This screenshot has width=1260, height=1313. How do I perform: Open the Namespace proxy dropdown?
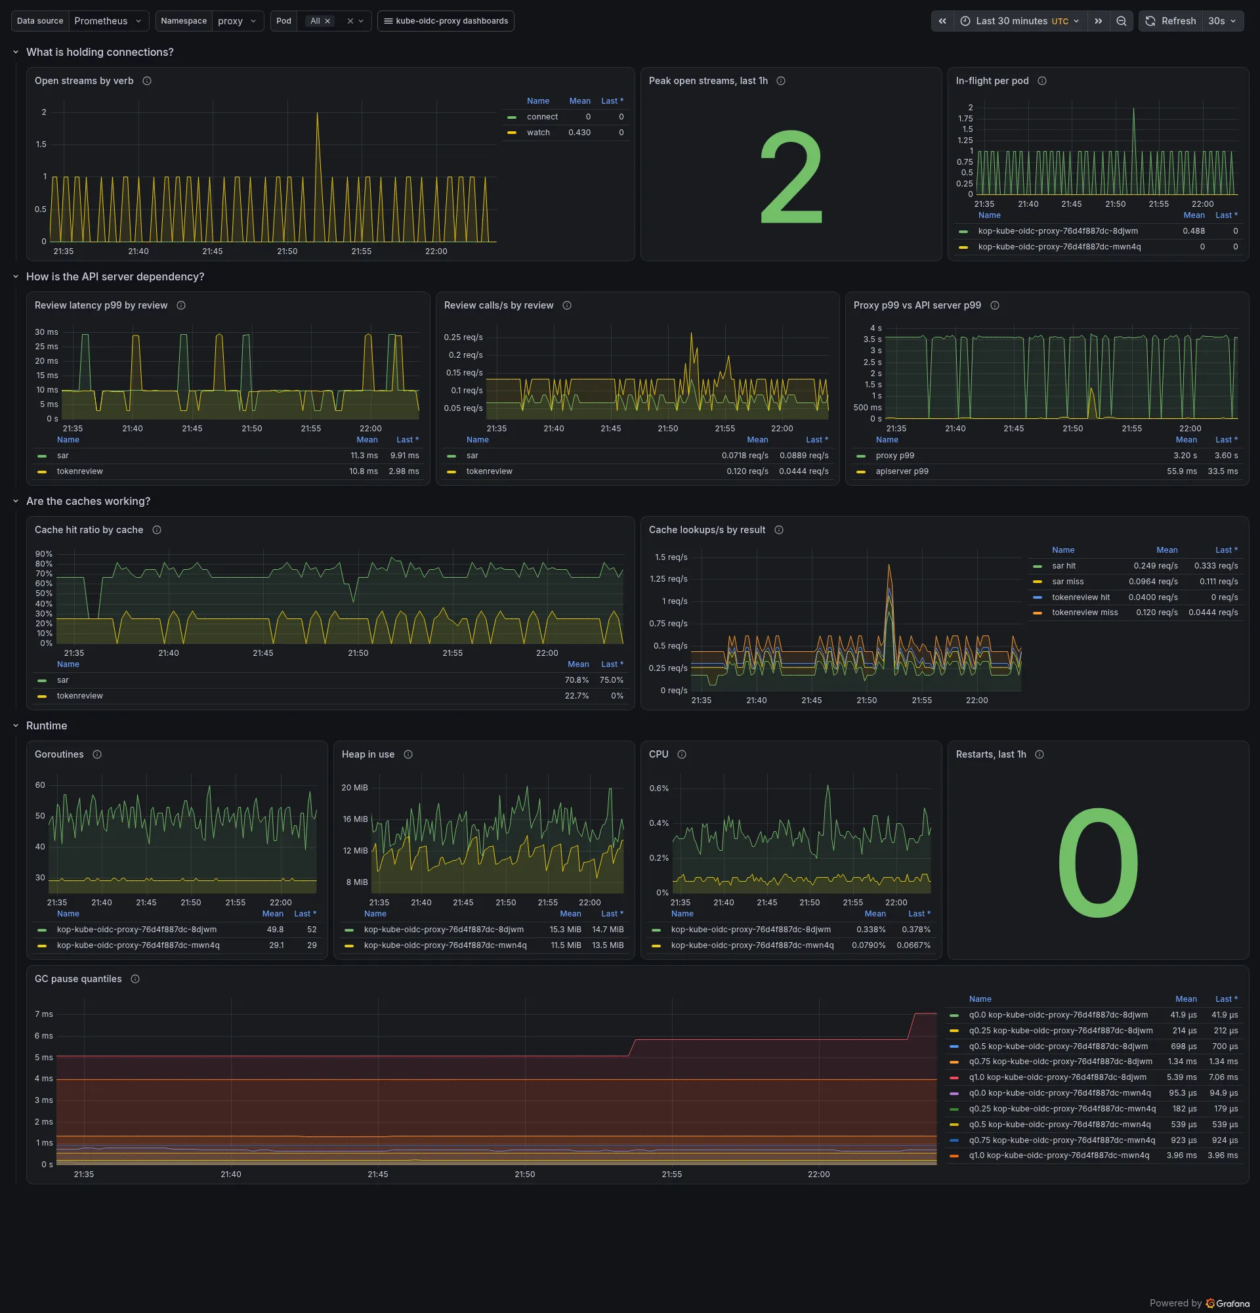tap(238, 21)
